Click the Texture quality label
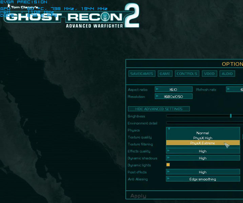243x203 pixels. [x=140, y=137]
